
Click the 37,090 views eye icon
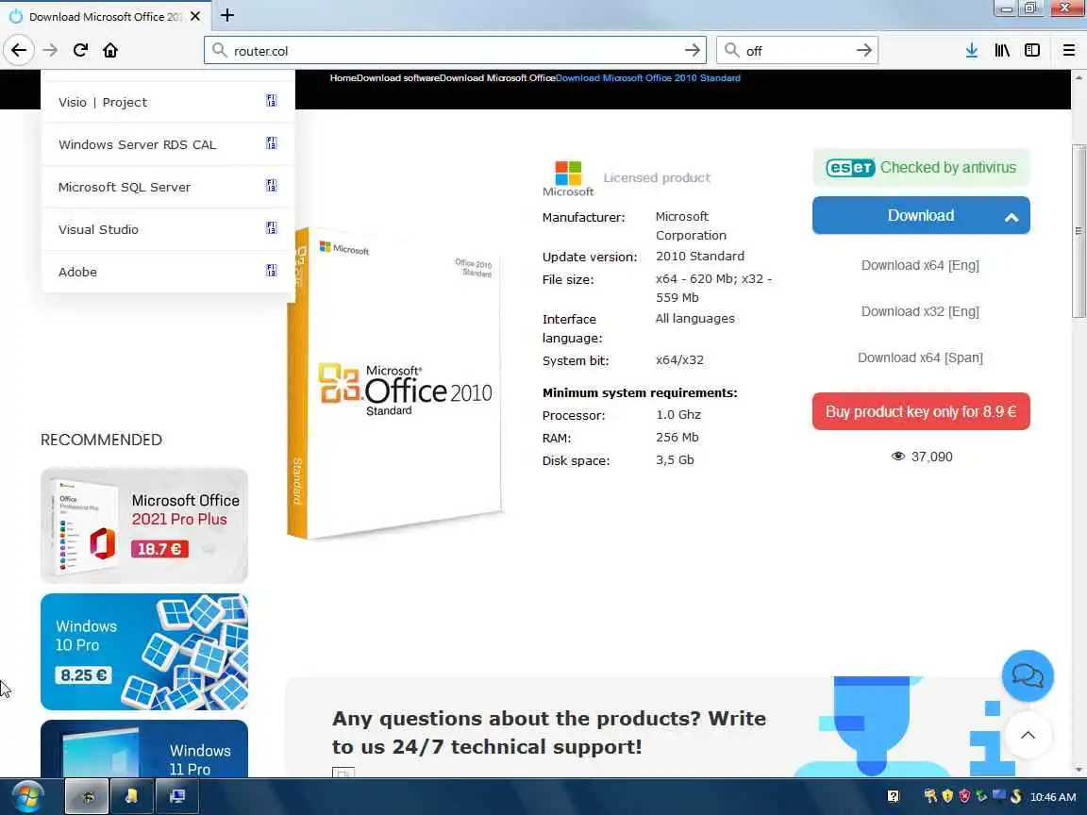897,456
